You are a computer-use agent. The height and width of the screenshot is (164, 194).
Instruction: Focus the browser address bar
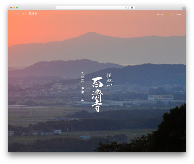[92, 8]
